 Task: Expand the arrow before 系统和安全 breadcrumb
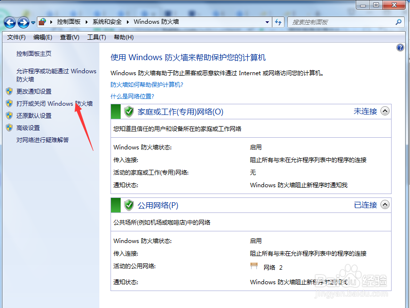point(87,22)
